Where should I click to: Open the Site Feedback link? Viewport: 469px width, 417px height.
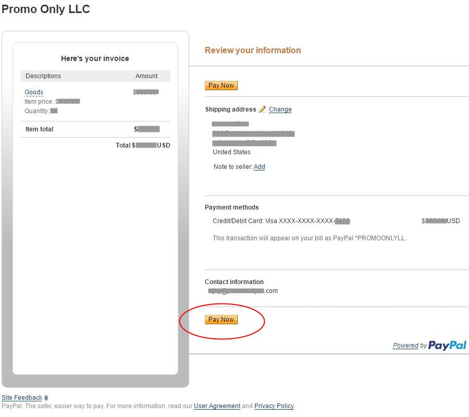22,398
